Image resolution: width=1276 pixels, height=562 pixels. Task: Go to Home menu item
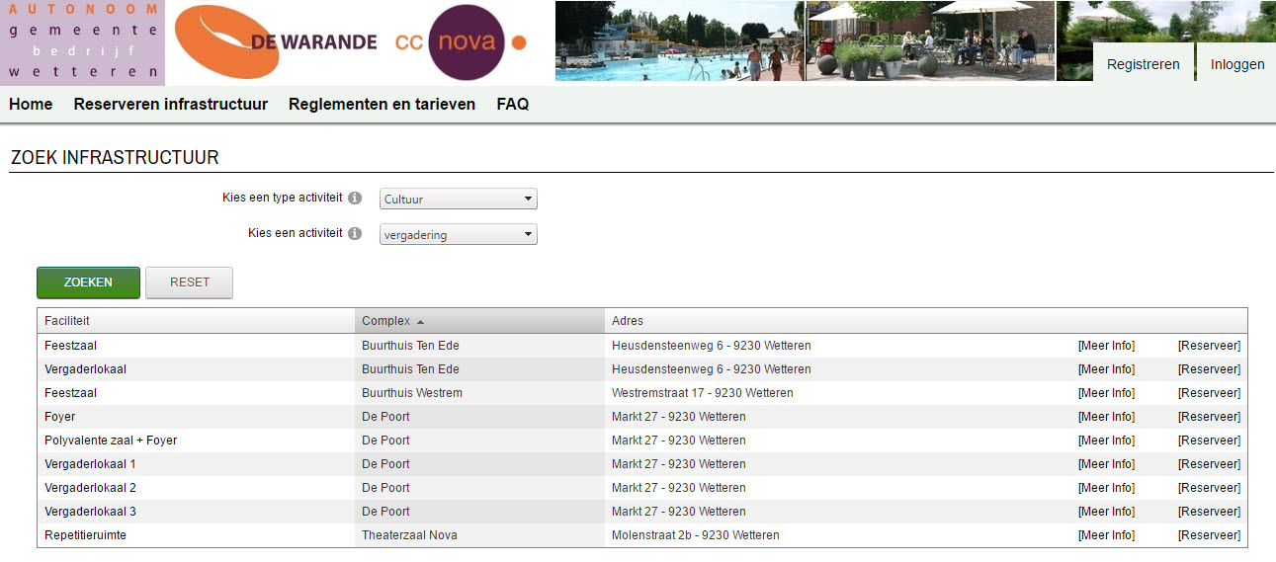point(31,104)
